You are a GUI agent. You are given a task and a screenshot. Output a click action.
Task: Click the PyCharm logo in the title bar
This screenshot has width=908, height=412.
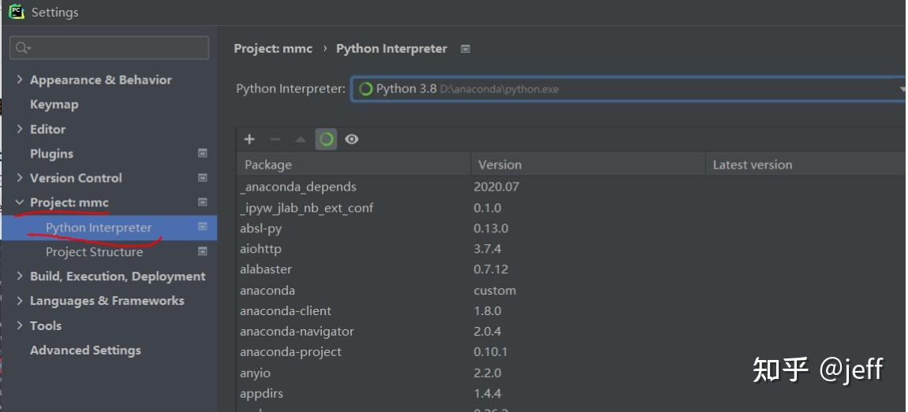pyautogui.click(x=16, y=12)
